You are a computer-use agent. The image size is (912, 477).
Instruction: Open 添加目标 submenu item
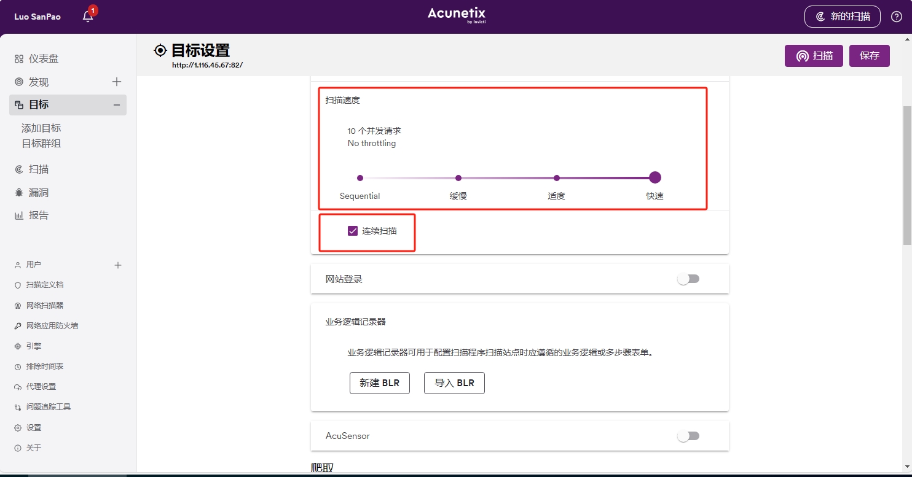click(41, 128)
